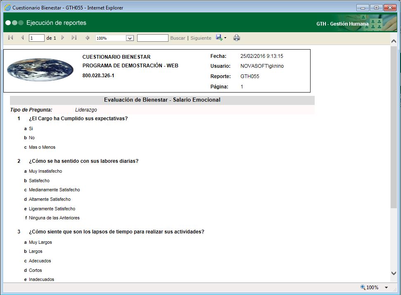Click inside the page number field
This screenshot has width=401, height=295.
click(36, 38)
